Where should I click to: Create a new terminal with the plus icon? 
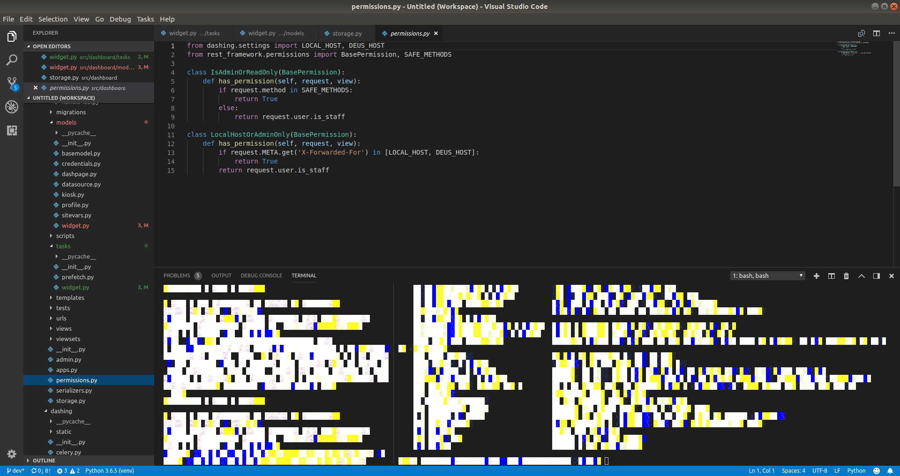coord(817,276)
